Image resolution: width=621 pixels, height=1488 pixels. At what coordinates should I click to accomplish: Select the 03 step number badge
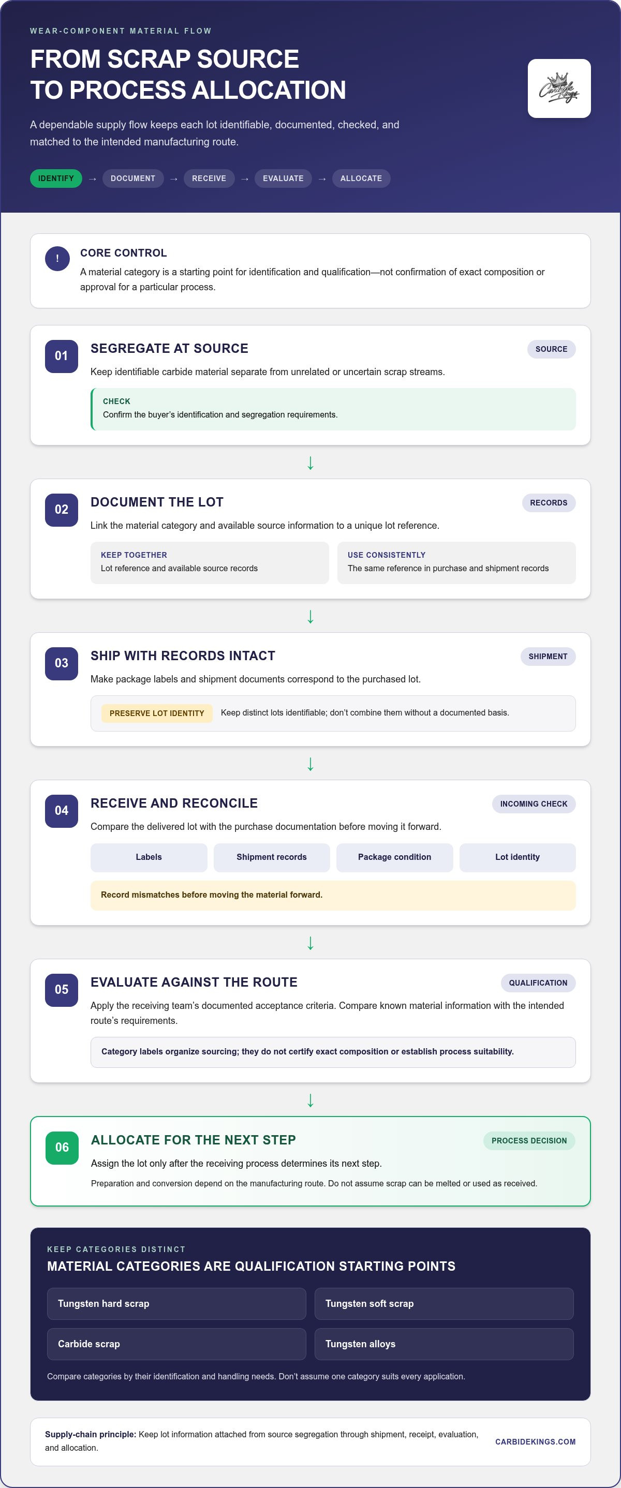tap(61, 663)
